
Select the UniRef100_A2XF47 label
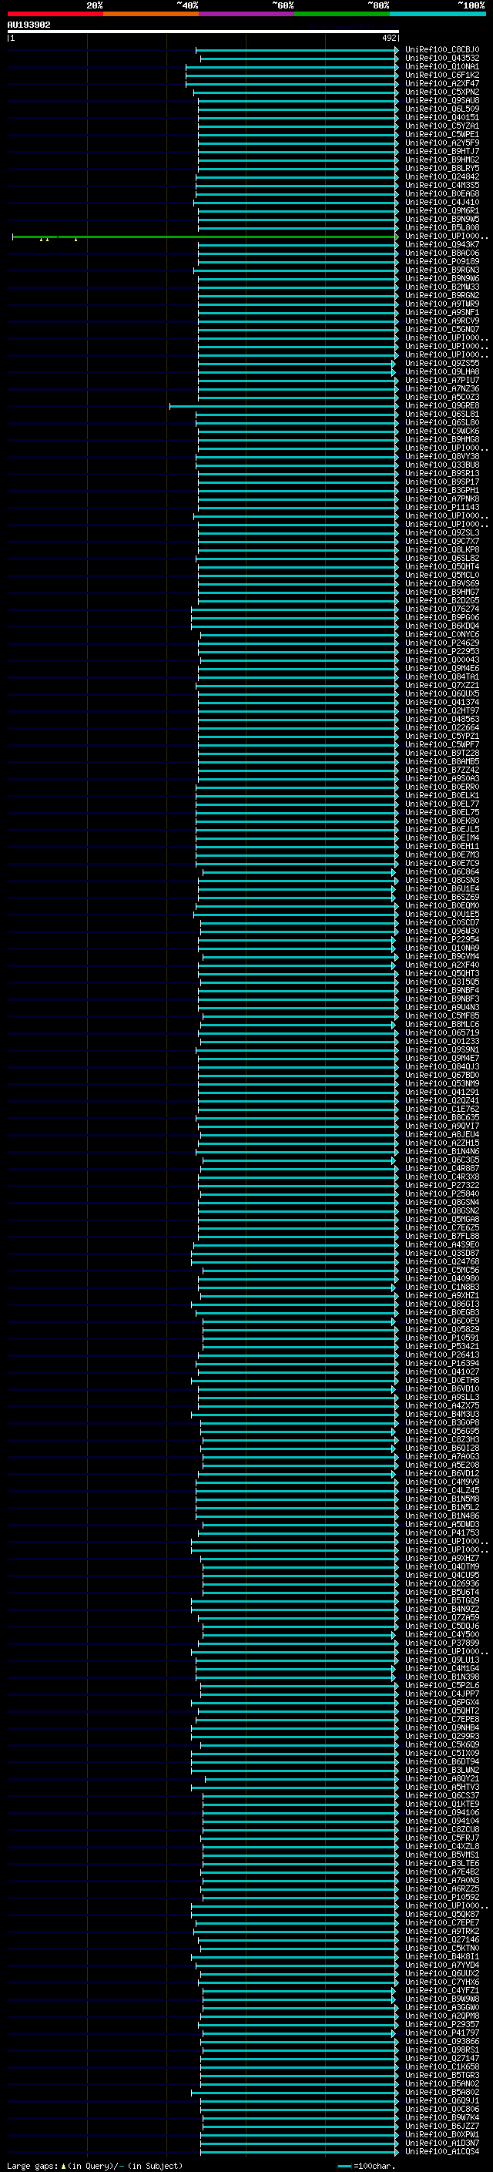tap(441, 83)
